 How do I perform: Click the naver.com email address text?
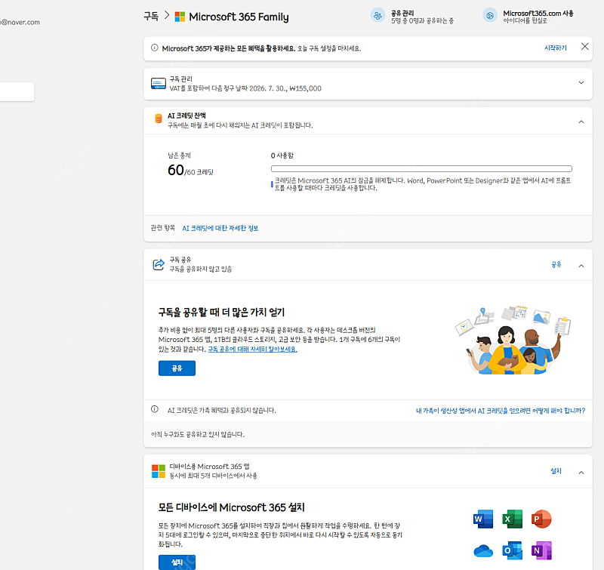click(x=20, y=23)
